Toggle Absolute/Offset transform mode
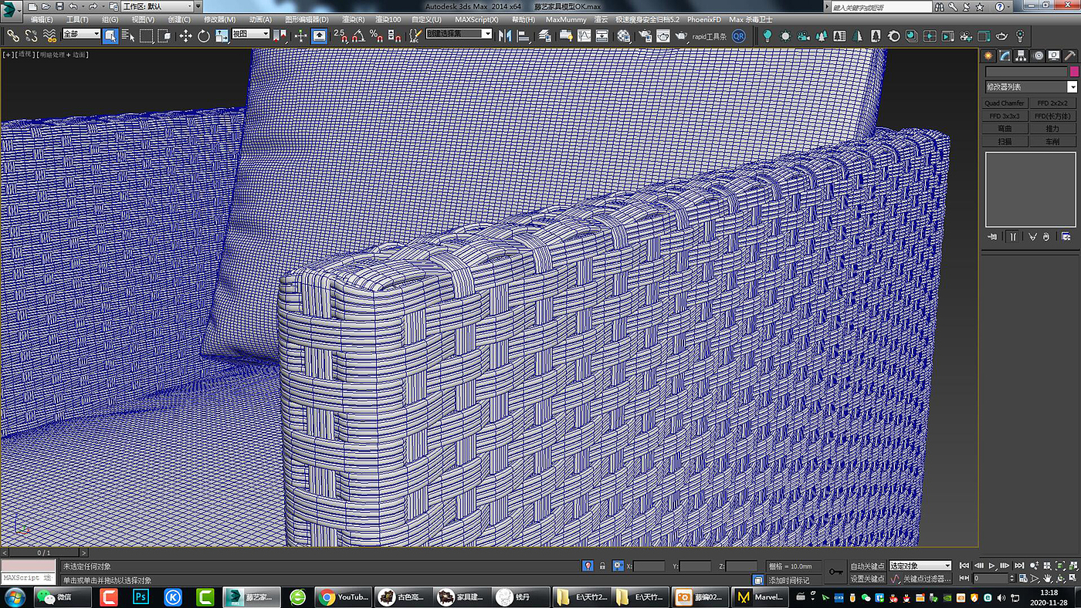Viewport: 1081px width, 608px height. (618, 566)
